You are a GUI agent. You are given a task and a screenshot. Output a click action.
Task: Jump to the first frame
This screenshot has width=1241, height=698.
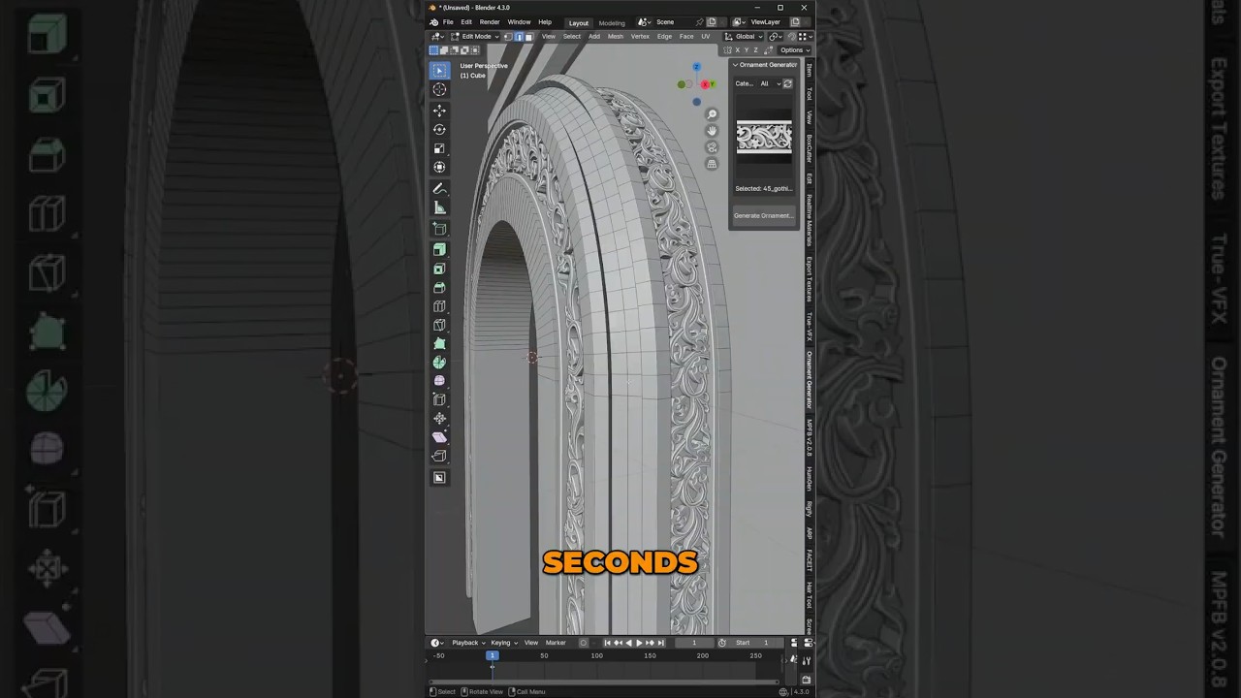click(x=608, y=643)
